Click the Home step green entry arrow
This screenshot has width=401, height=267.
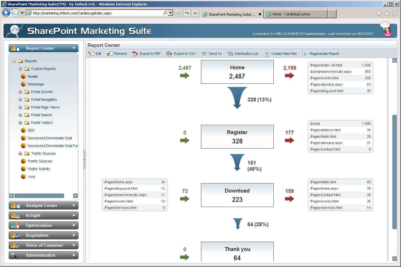185,76
